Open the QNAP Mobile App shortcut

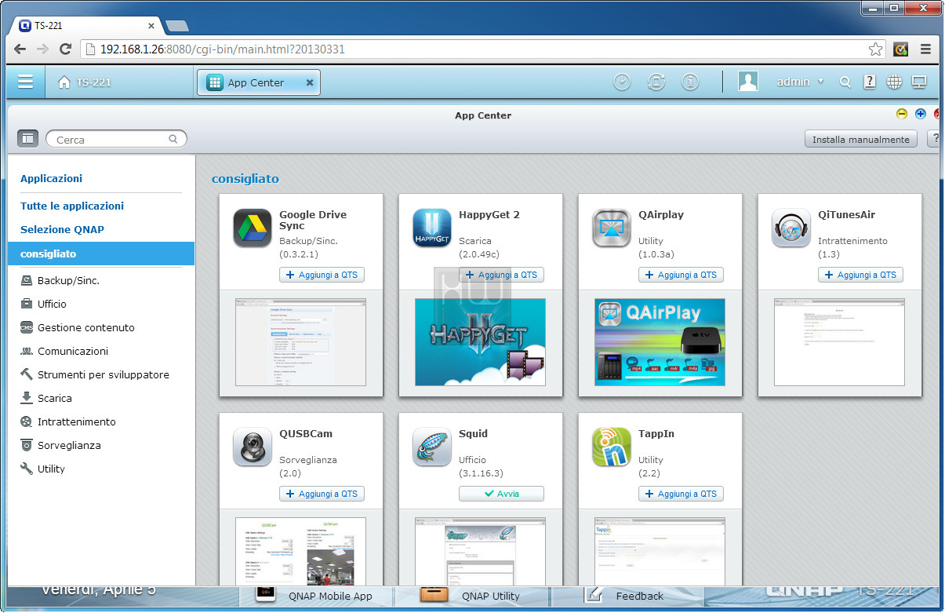[315, 596]
